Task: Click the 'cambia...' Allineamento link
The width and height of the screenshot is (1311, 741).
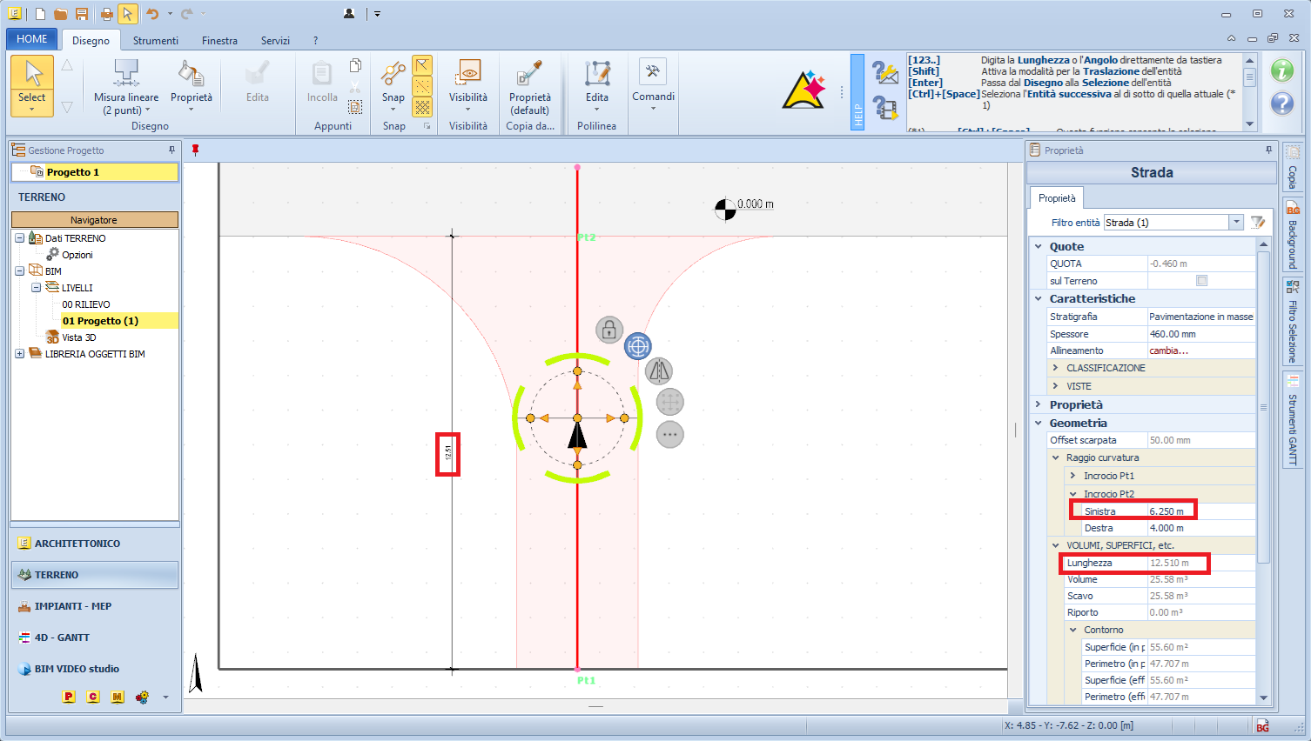Action: (1168, 350)
